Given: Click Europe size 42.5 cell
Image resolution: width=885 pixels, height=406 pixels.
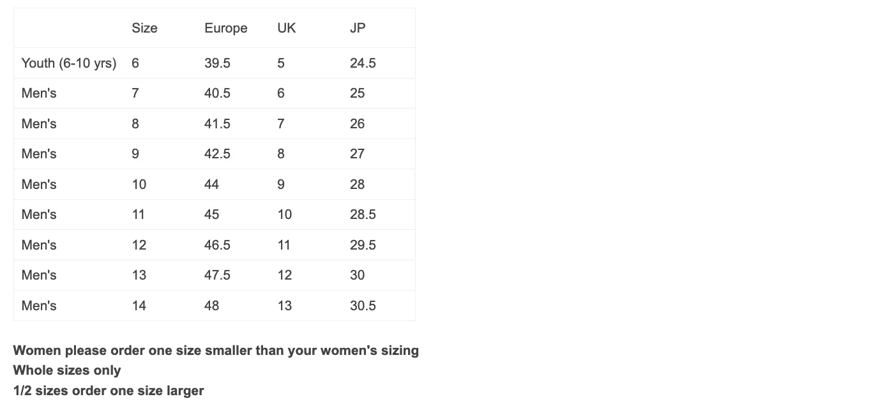Looking at the screenshot, I should (x=217, y=154).
